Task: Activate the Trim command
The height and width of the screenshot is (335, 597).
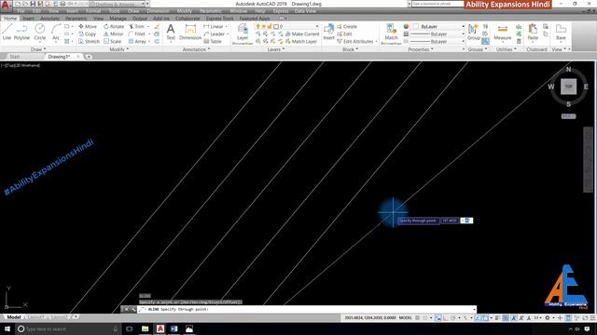Action: [137, 27]
